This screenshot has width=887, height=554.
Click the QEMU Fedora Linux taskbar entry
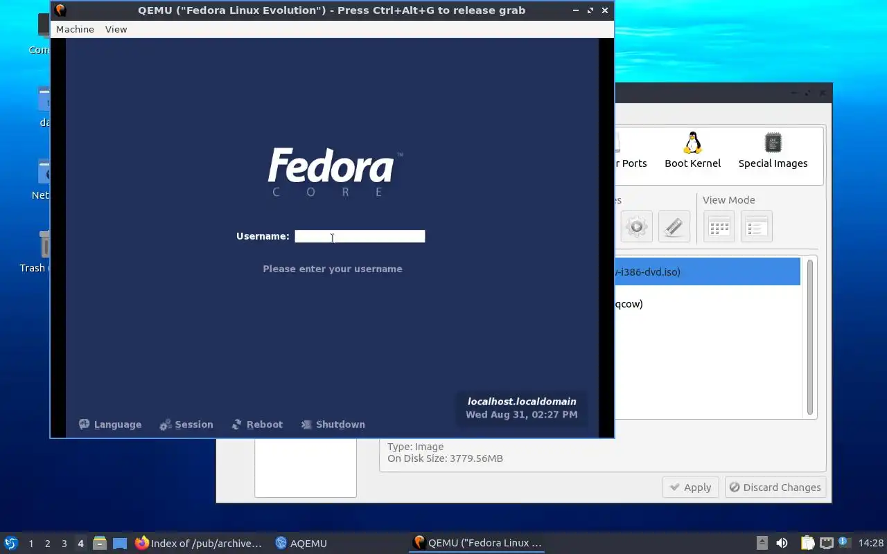[477, 543]
